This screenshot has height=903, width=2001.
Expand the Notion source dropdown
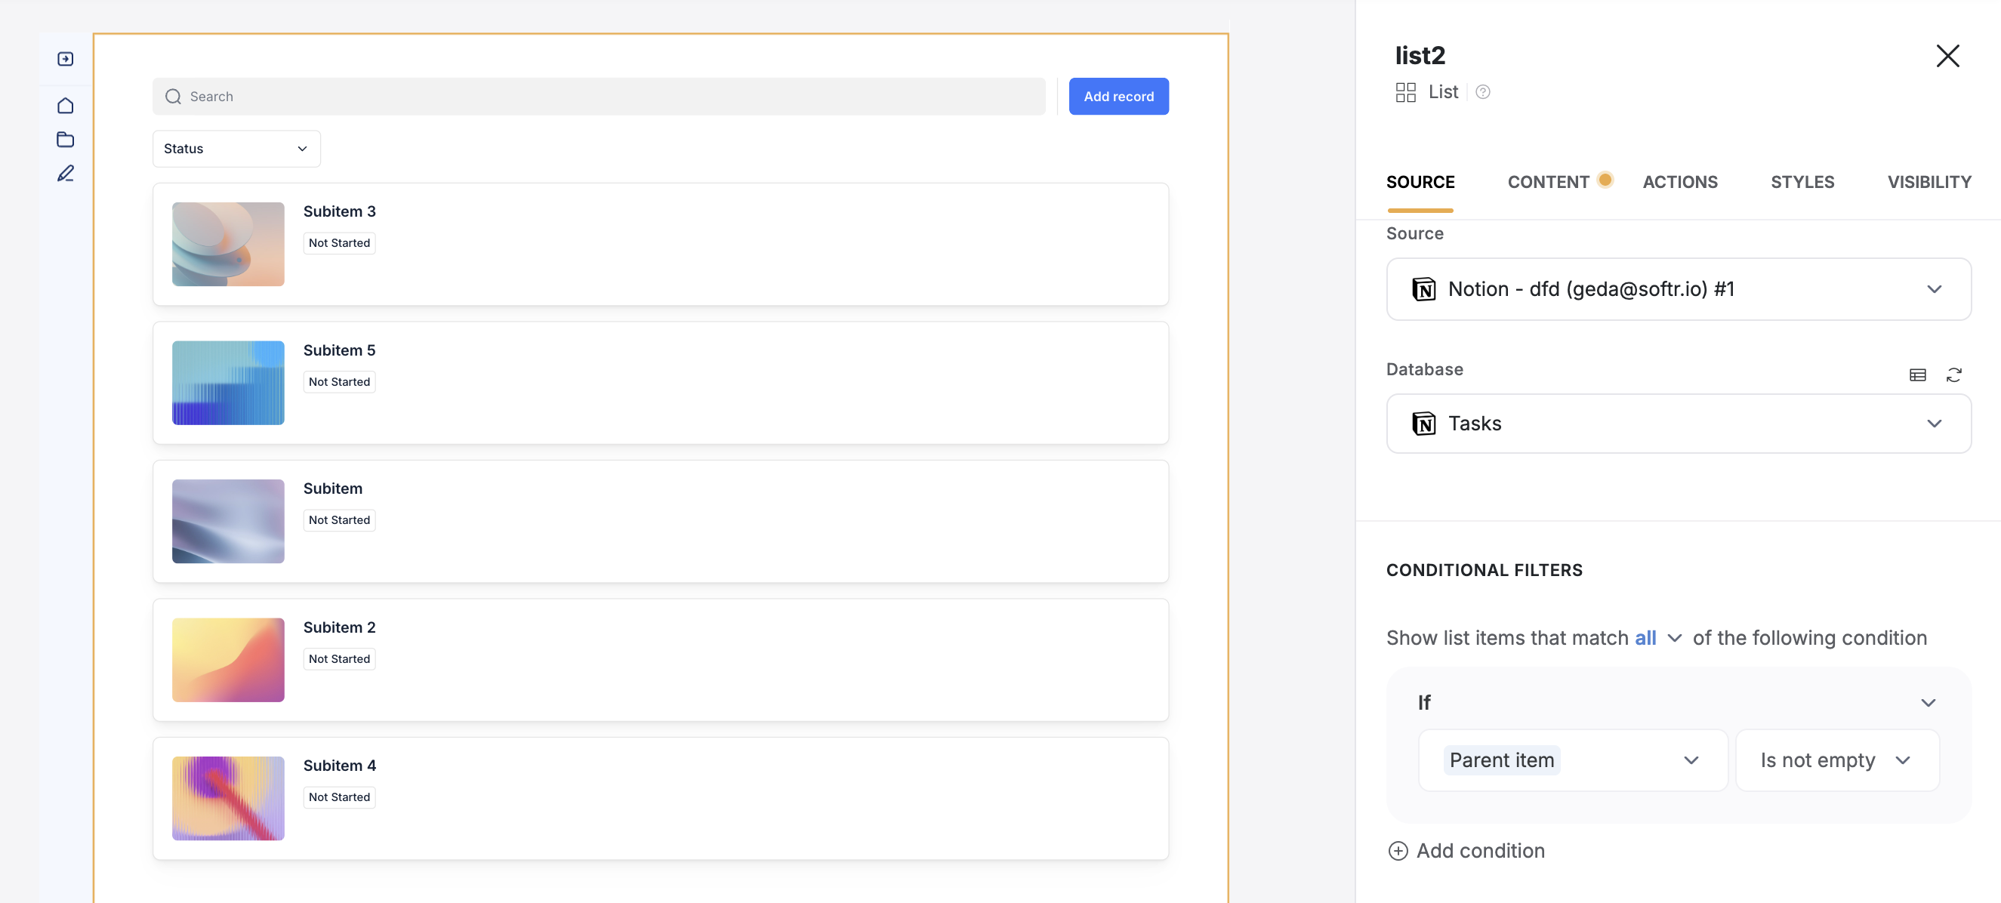[x=1678, y=290]
